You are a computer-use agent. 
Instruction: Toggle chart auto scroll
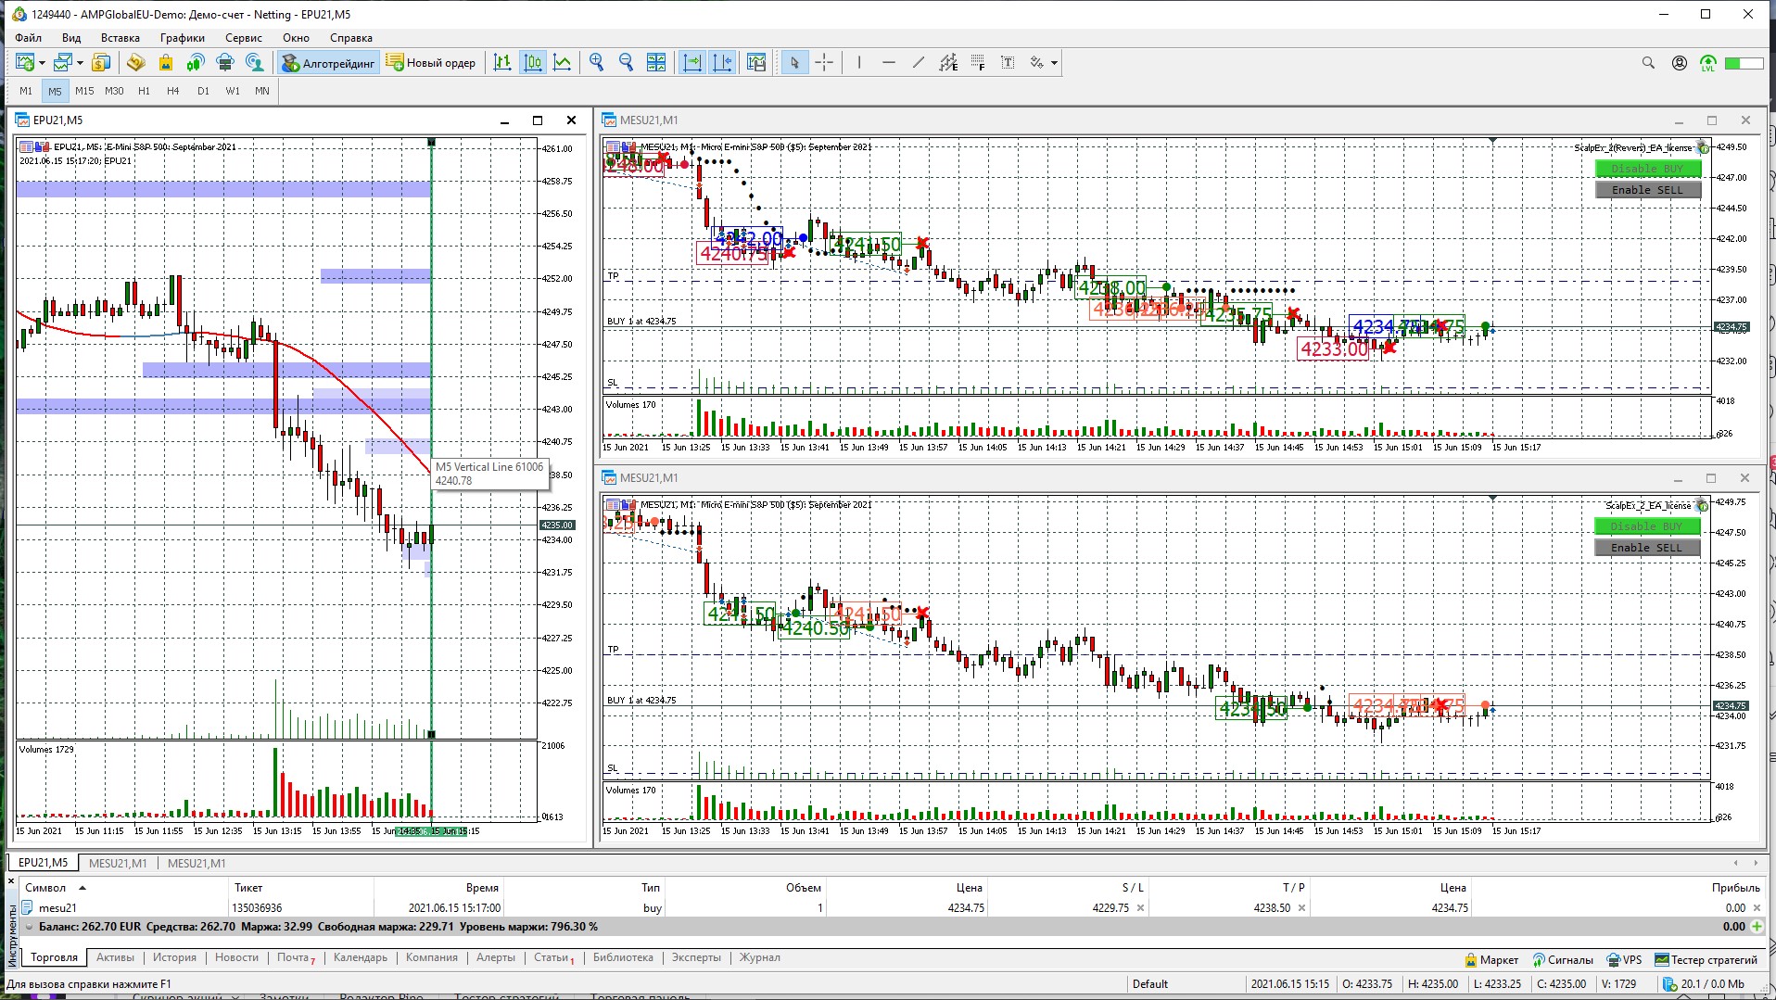click(x=692, y=63)
